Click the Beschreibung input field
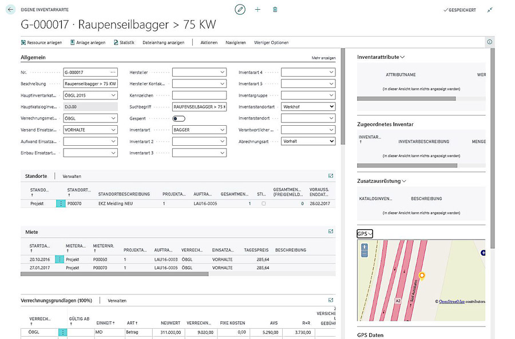Image resolution: width=515 pixels, height=339 pixels. [90, 83]
